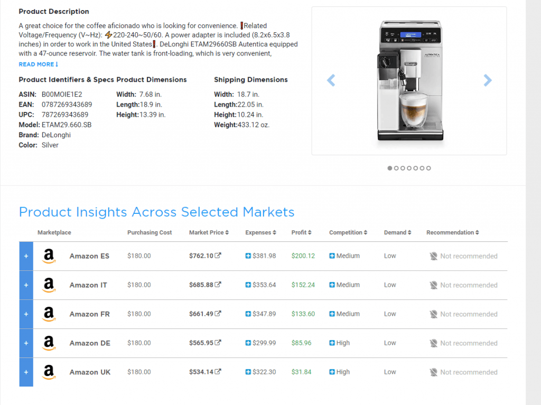This screenshot has width=541, height=405.
Task: Click the Amazon FR market price $661.49
Action: [x=201, y=314]
